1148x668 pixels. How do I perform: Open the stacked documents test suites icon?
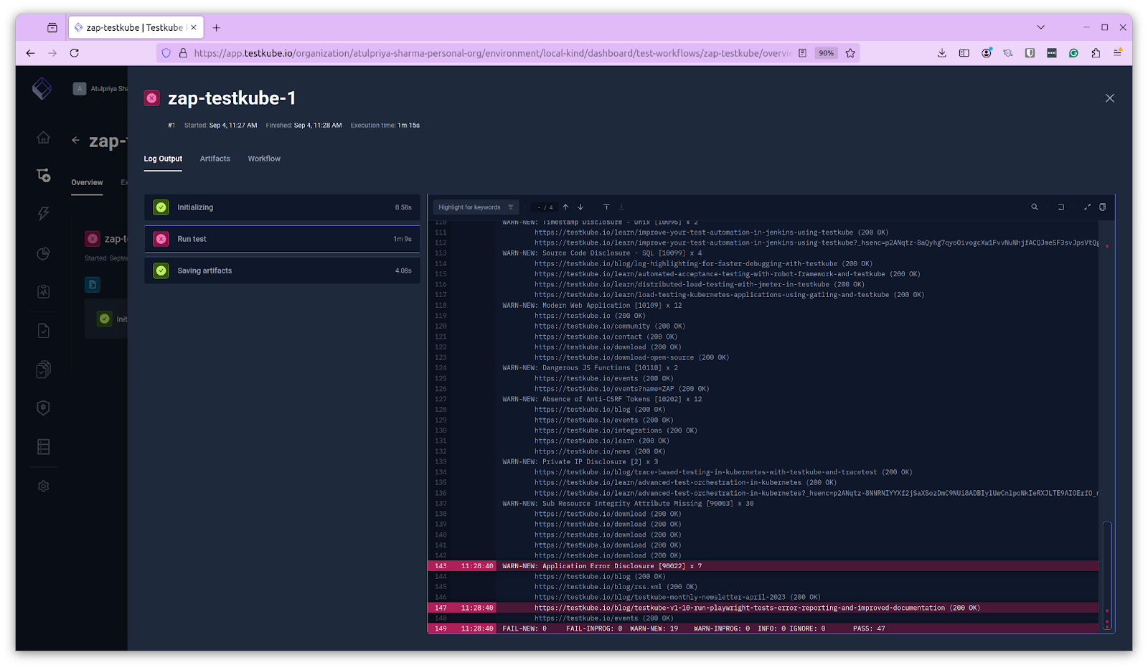pos(43,370)
